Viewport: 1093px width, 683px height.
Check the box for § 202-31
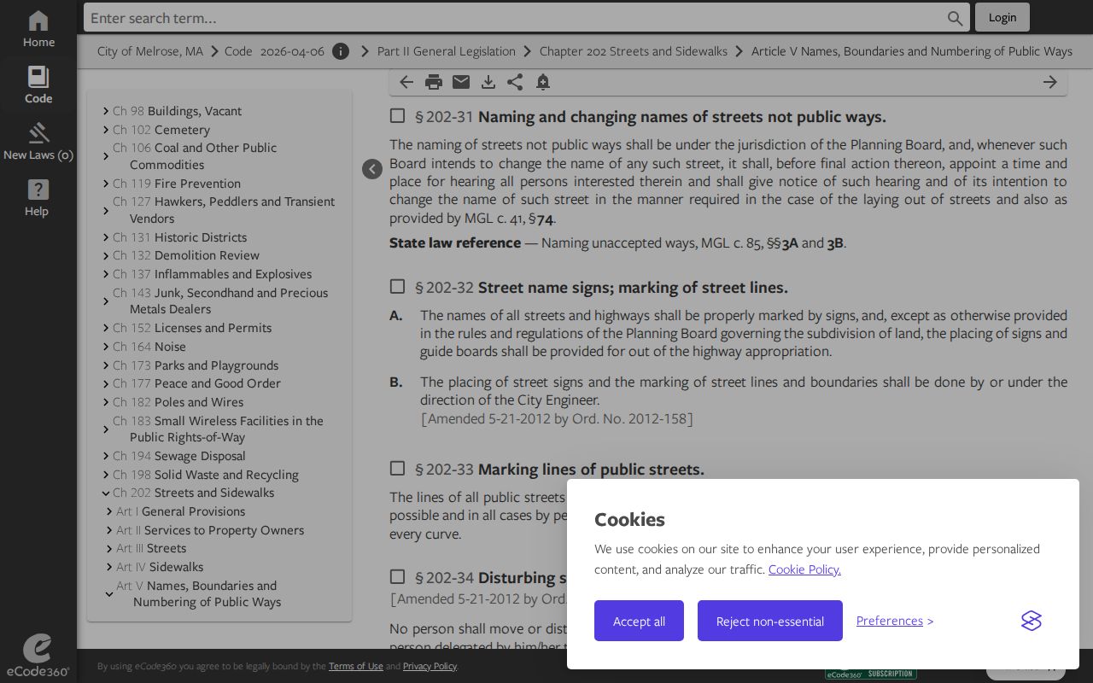[397, 116]
